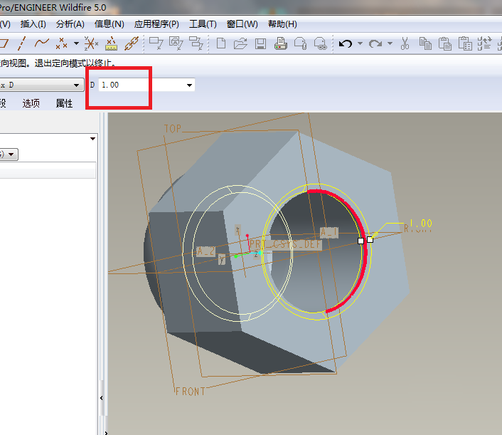Open the 插入(I) menu
502x435 pixels.
coord(33,24)
